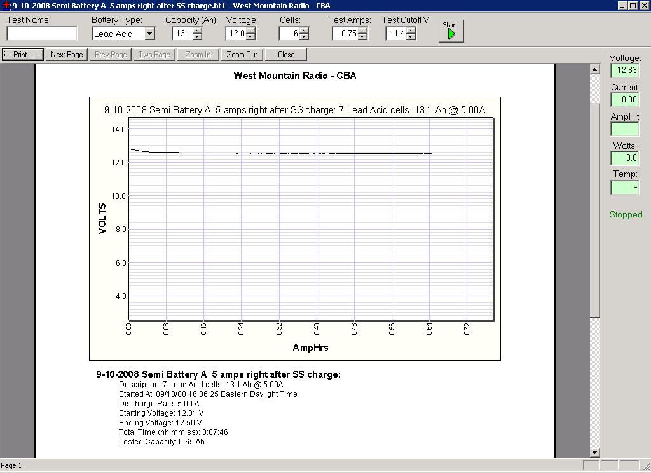
Task: Click the Test Amps field 0.75
Action: (346, 34)
